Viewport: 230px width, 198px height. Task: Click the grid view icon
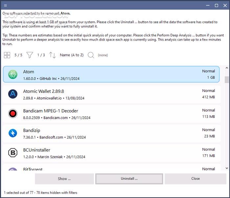click(x=7, y=55)
